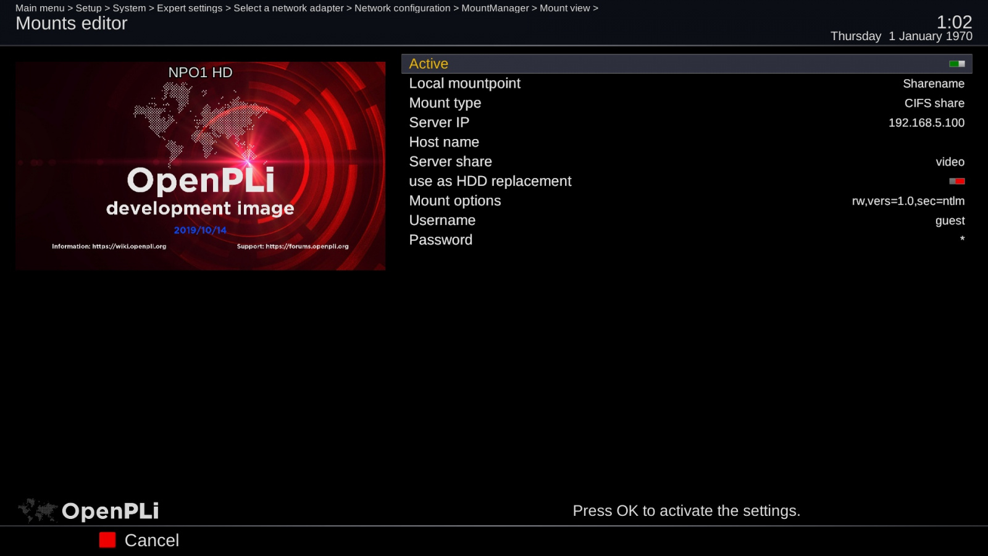Image resolution: width=988 pixels, height=556 pixels.
Task: Edit the Sharename mountpoint value
Action: [933, 83]
